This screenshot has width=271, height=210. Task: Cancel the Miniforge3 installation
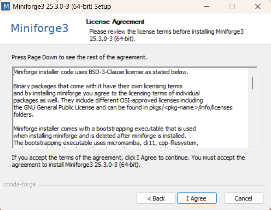point(244,198)
